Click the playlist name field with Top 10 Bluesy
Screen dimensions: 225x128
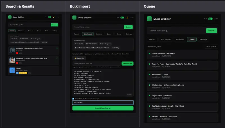103,102
